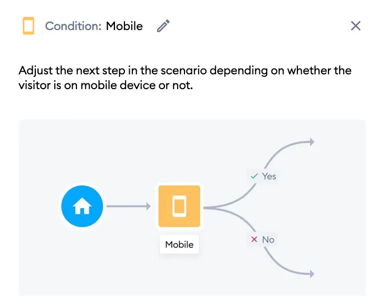Click the arrowhead ending the No branch
This screenshot has width=387, height=308.
[312, 274]
